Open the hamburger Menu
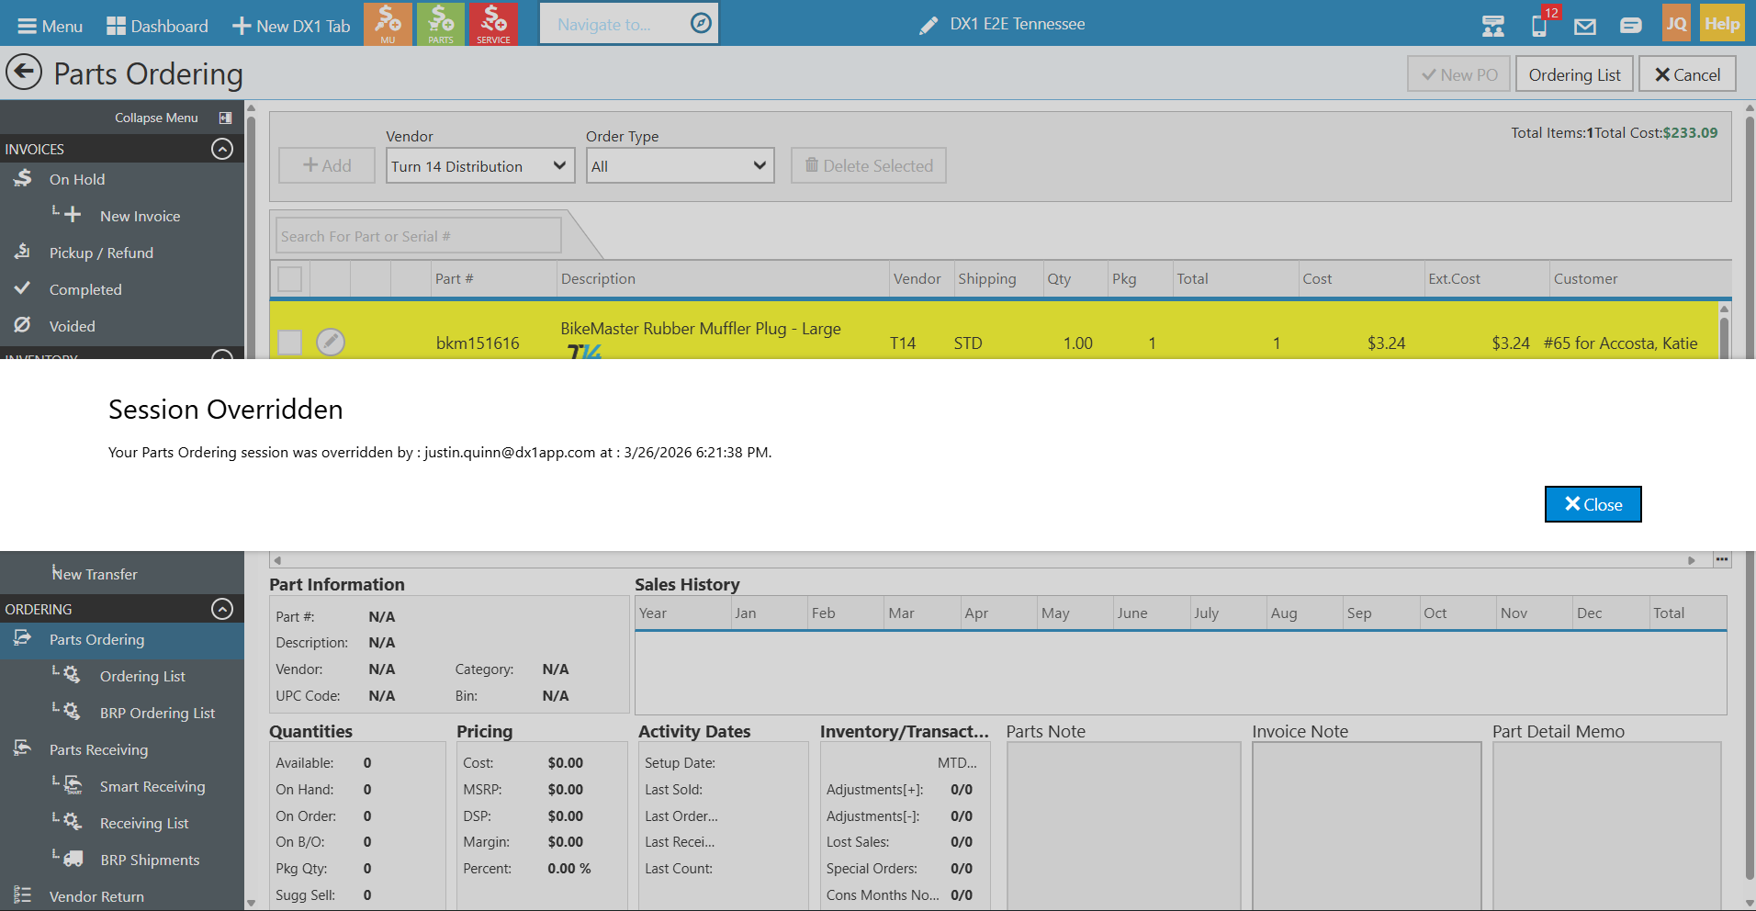Screen dimensions: 1756x911 point(50,26)
